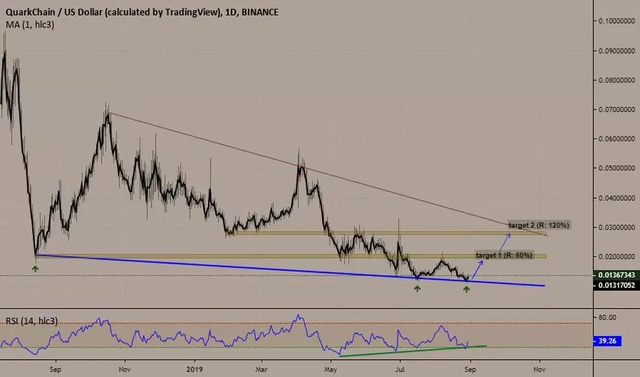This screenshot has width=640, height=377.
Task: Click the current price label 0.01367343
Action: click(x=617, y=275)
